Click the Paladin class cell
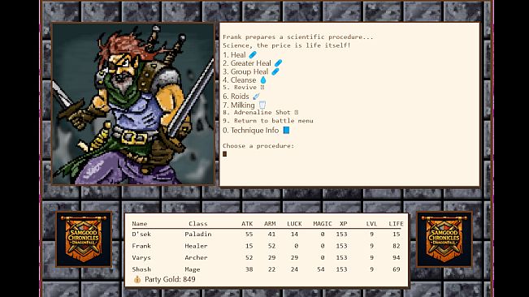 click(198, 234)
